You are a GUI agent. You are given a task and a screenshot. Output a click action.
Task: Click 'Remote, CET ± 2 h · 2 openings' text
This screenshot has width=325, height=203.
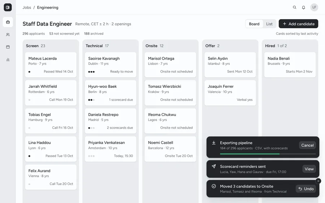[x=103, y=24]
